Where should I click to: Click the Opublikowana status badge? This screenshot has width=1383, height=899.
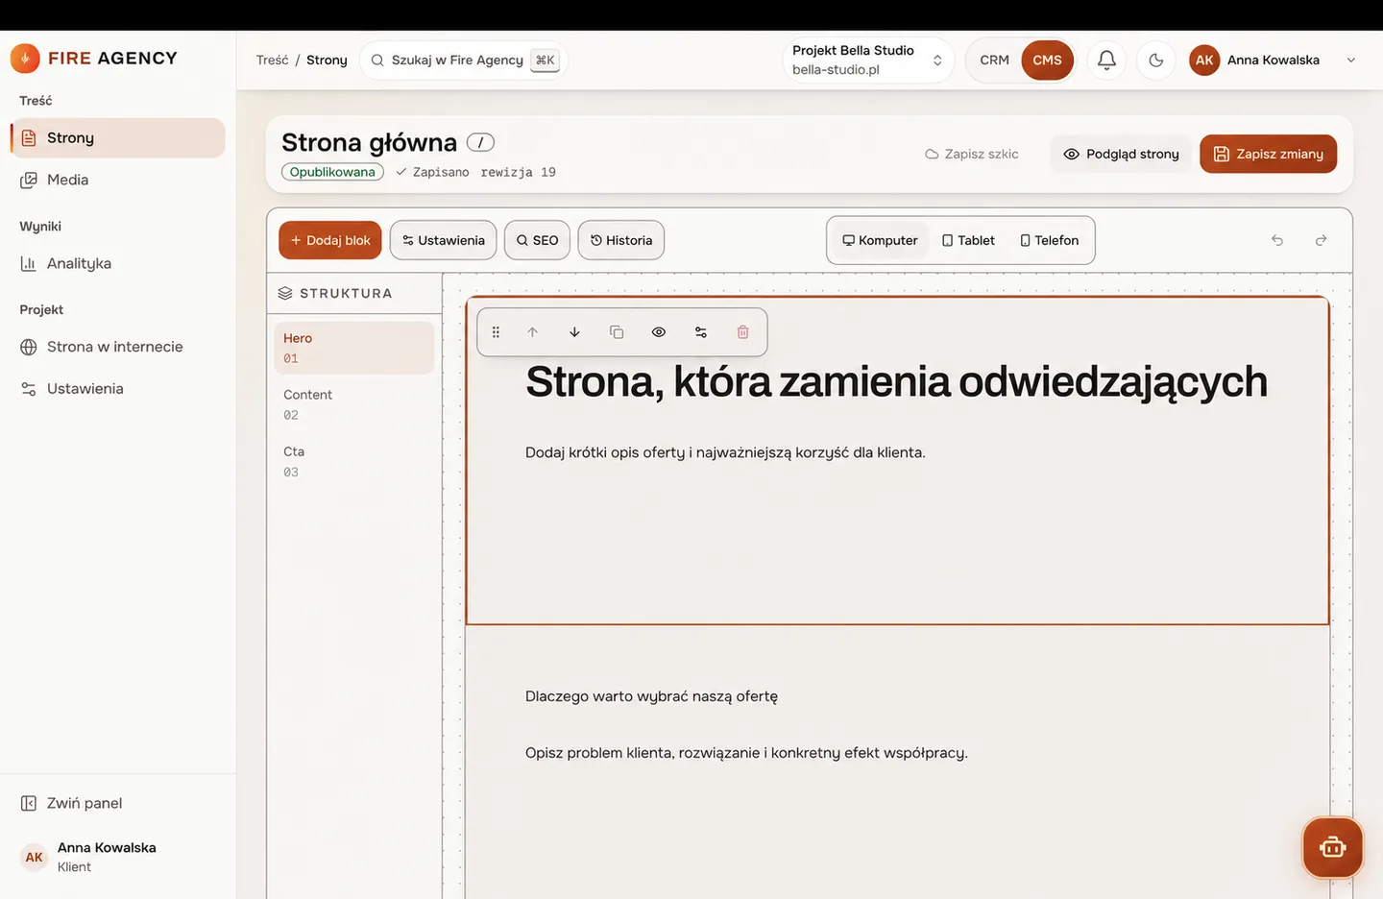point(332,172)
